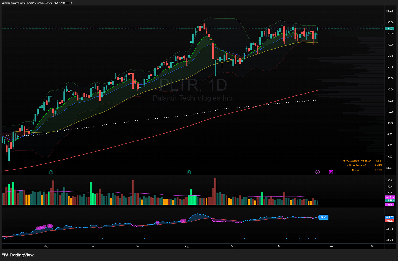398x261 pixels.
Task: Click the 100.00 price axis label
Action: point(390,123)
